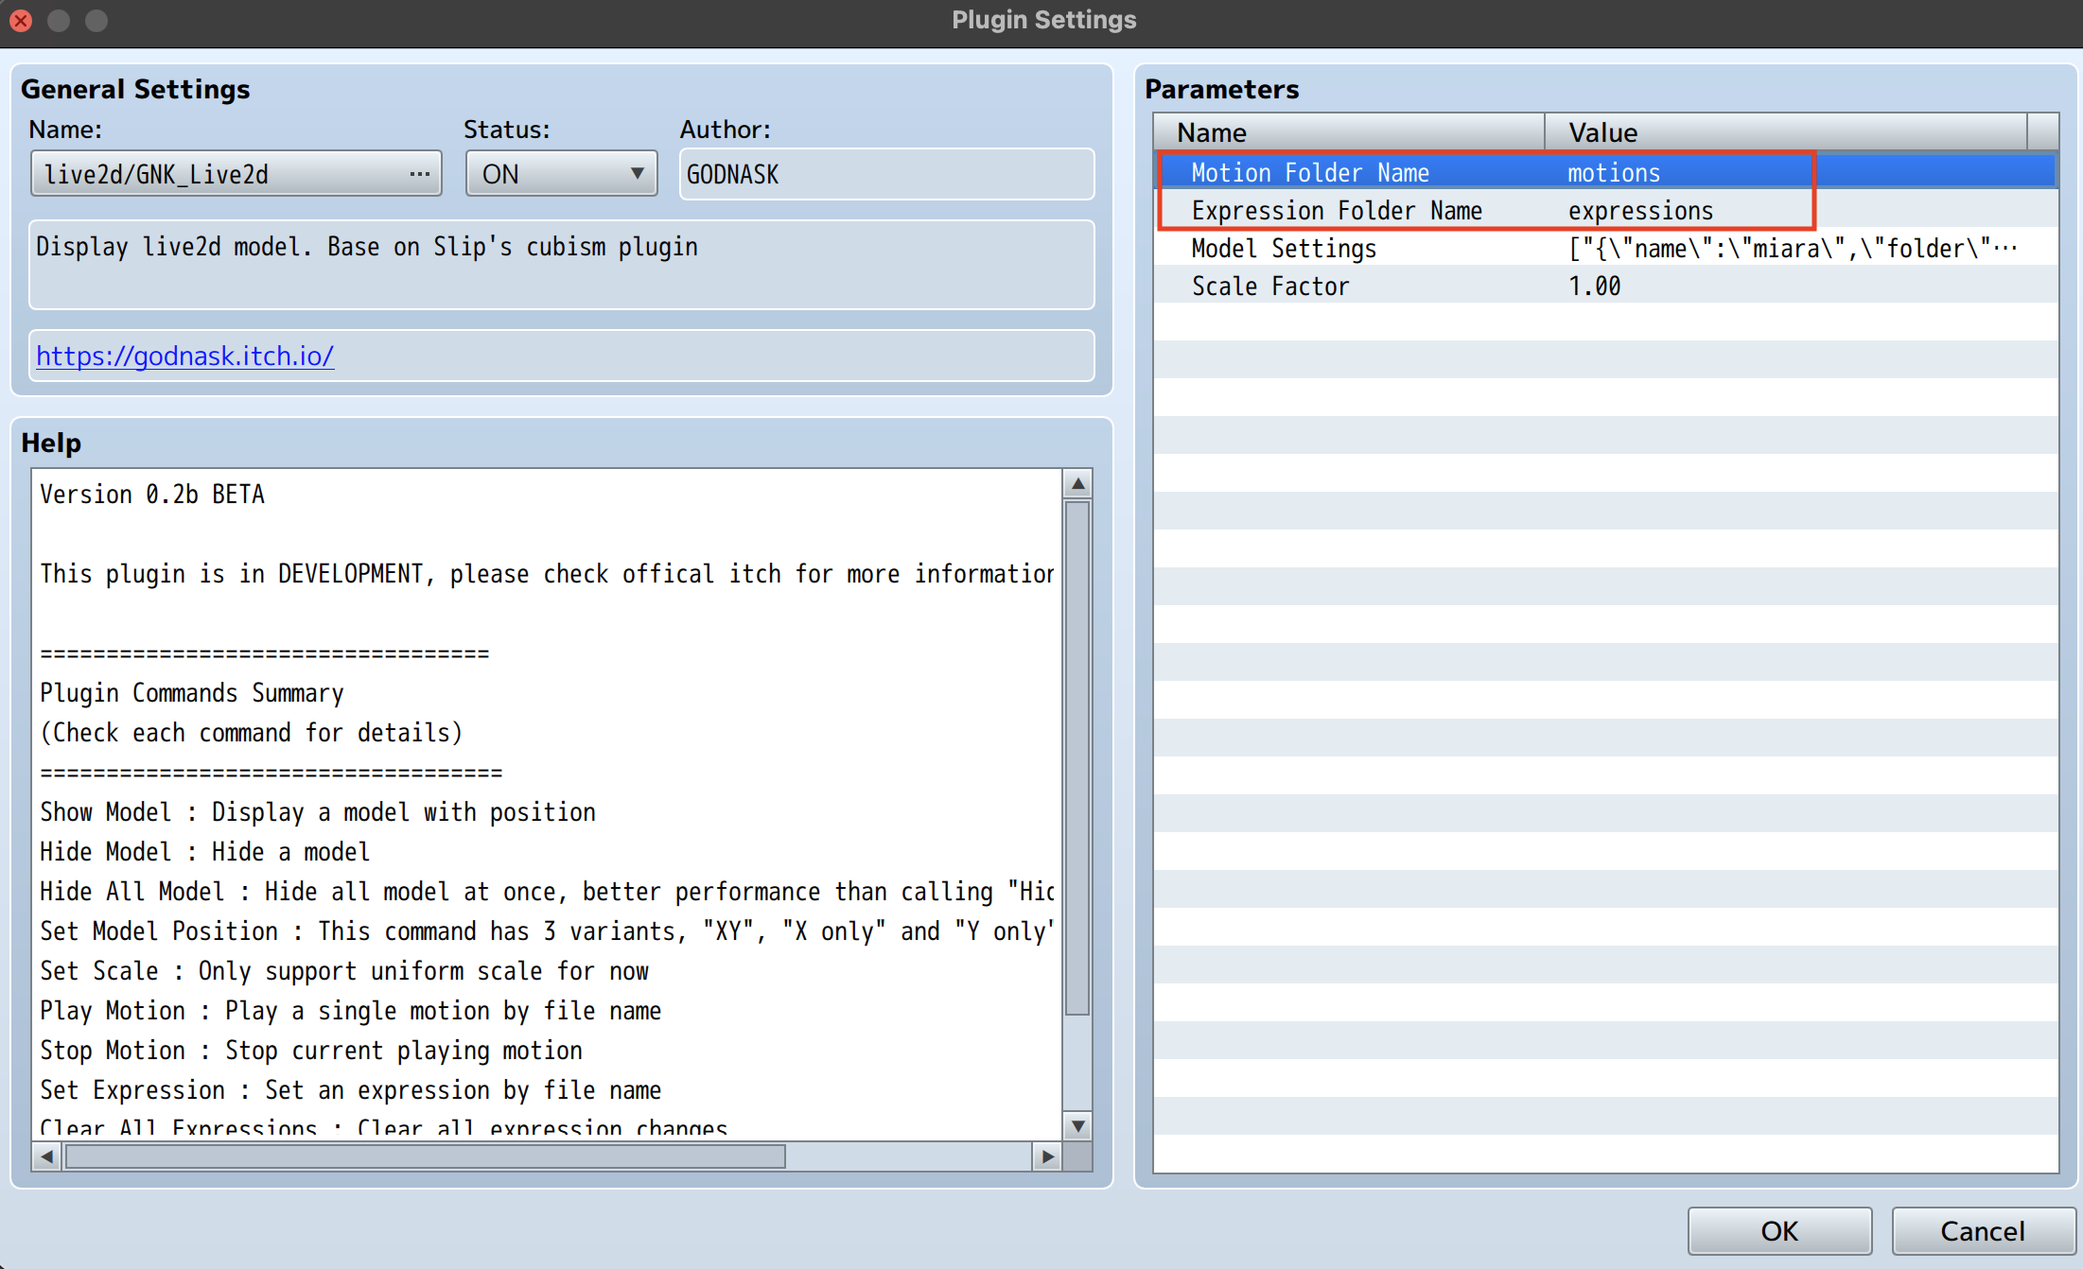Select the Motion Folder Name parameter row
2083x1269 pixels.
click(1310, 173)
